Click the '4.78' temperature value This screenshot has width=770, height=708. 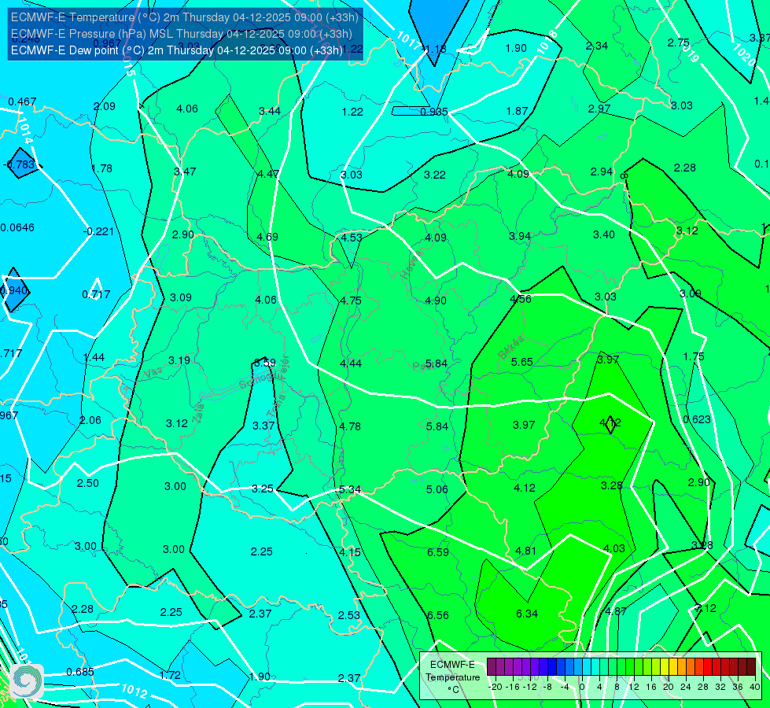(x=350, y=426)
